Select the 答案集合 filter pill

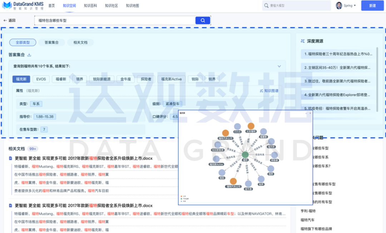click(x=52, y=42)
